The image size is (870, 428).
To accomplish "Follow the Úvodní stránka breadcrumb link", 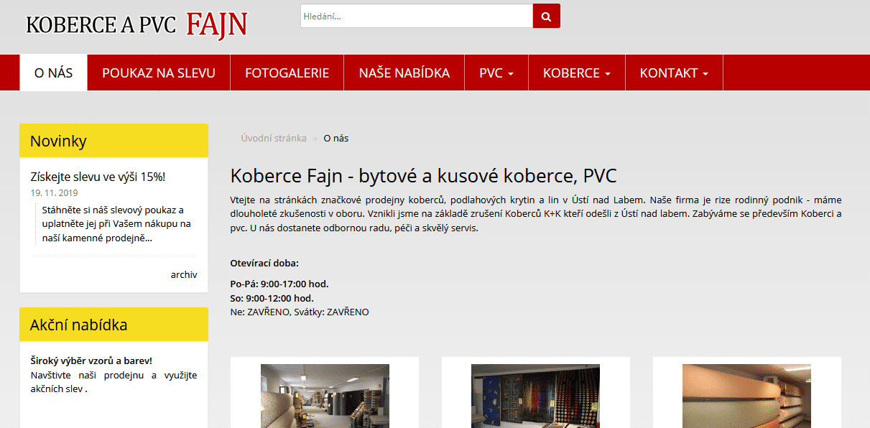I will tap(274, 138).
